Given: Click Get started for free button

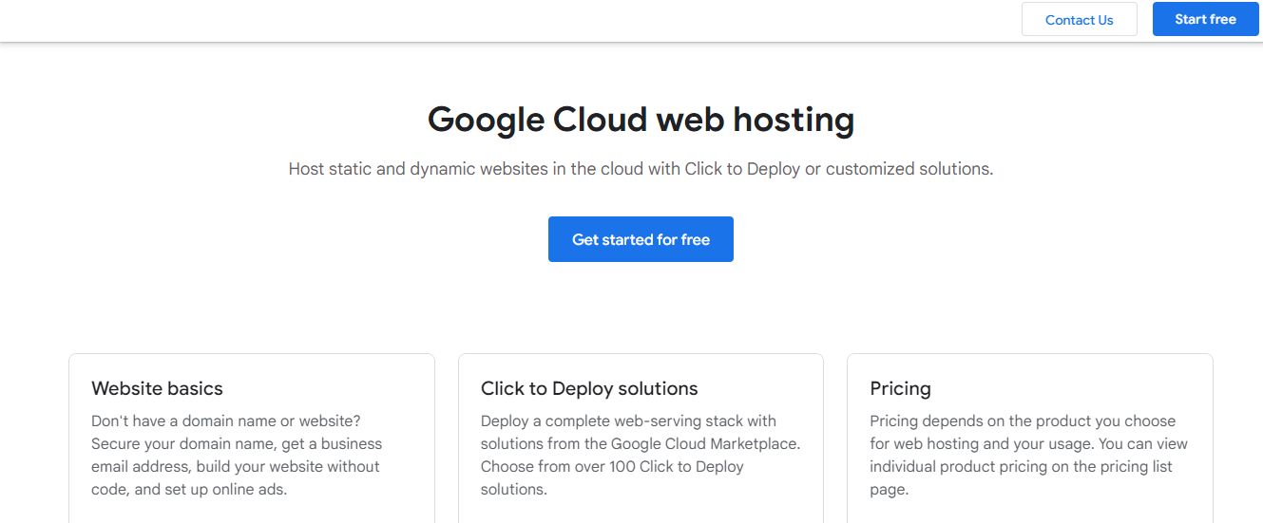Looking at the screenshot, I should [x=641, y=239].
